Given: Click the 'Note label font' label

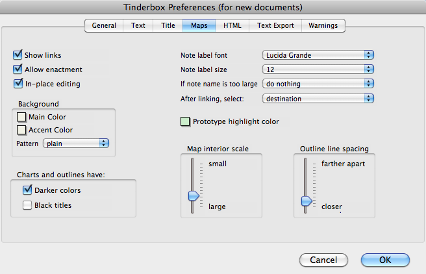Looking at the screenshot, I should [204, 55].
